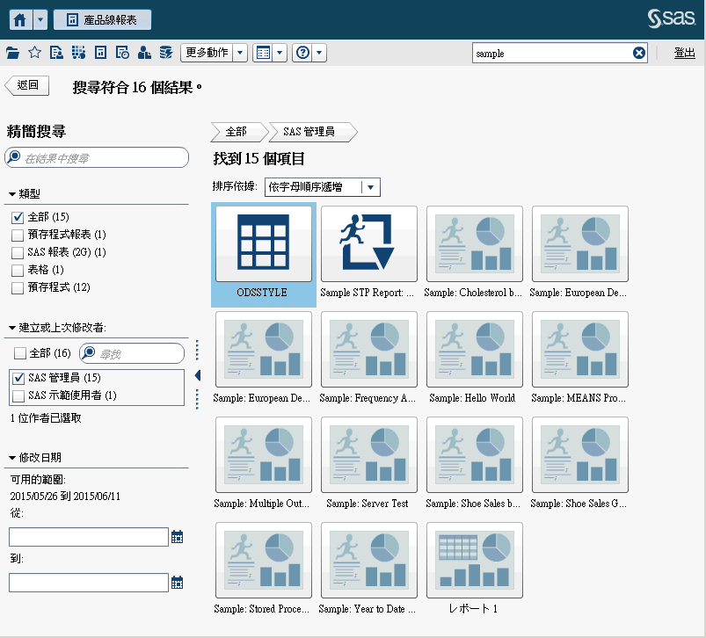
Task: Select the 全部 breadcrumb item
Action: (x=236, y=132)
